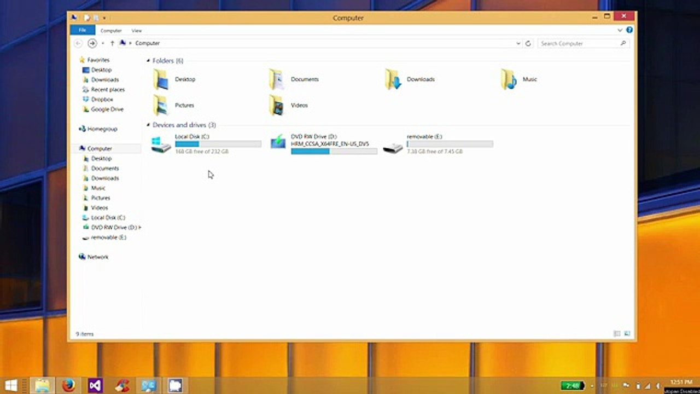Click the removable (E:) usage bar
This screenshot has height=394, width=700.
[x=450, y=144]
